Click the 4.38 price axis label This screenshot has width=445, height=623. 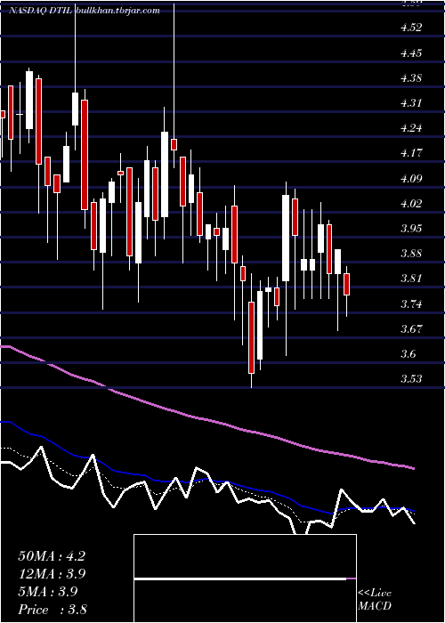click(x=411, y=78)
